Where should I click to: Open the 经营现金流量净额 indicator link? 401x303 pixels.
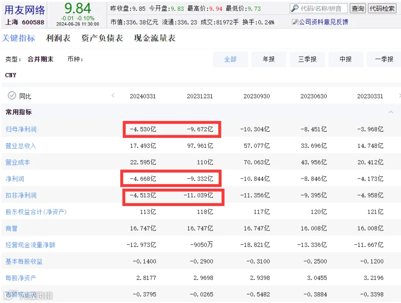pyautogui.click(x=30, y=245)
